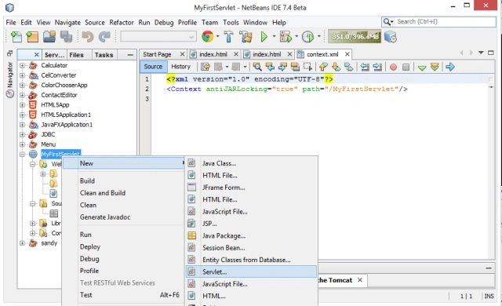
Task: Expand the sandy project node
Action: tap(22, 243)
